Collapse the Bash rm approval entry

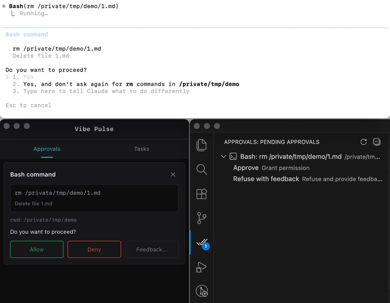223,156
